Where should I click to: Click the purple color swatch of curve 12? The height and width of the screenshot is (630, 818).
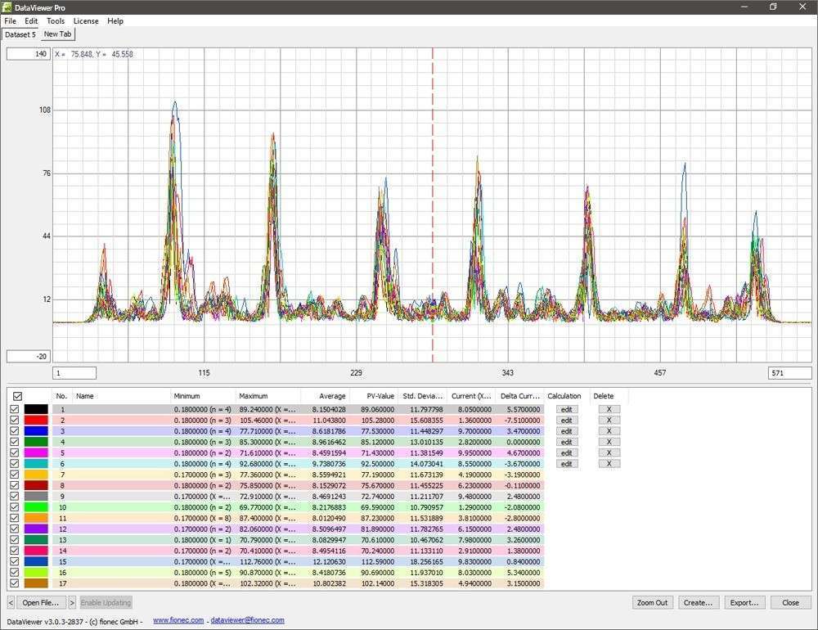click(36, 529)
